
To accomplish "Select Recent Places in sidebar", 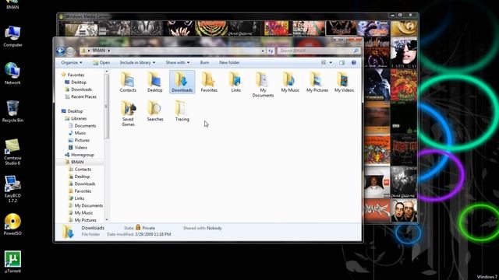I will (80, 96).
